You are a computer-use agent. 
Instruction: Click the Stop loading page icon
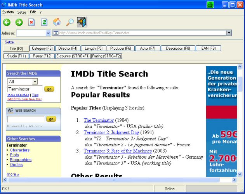click(x=31, y=22)
